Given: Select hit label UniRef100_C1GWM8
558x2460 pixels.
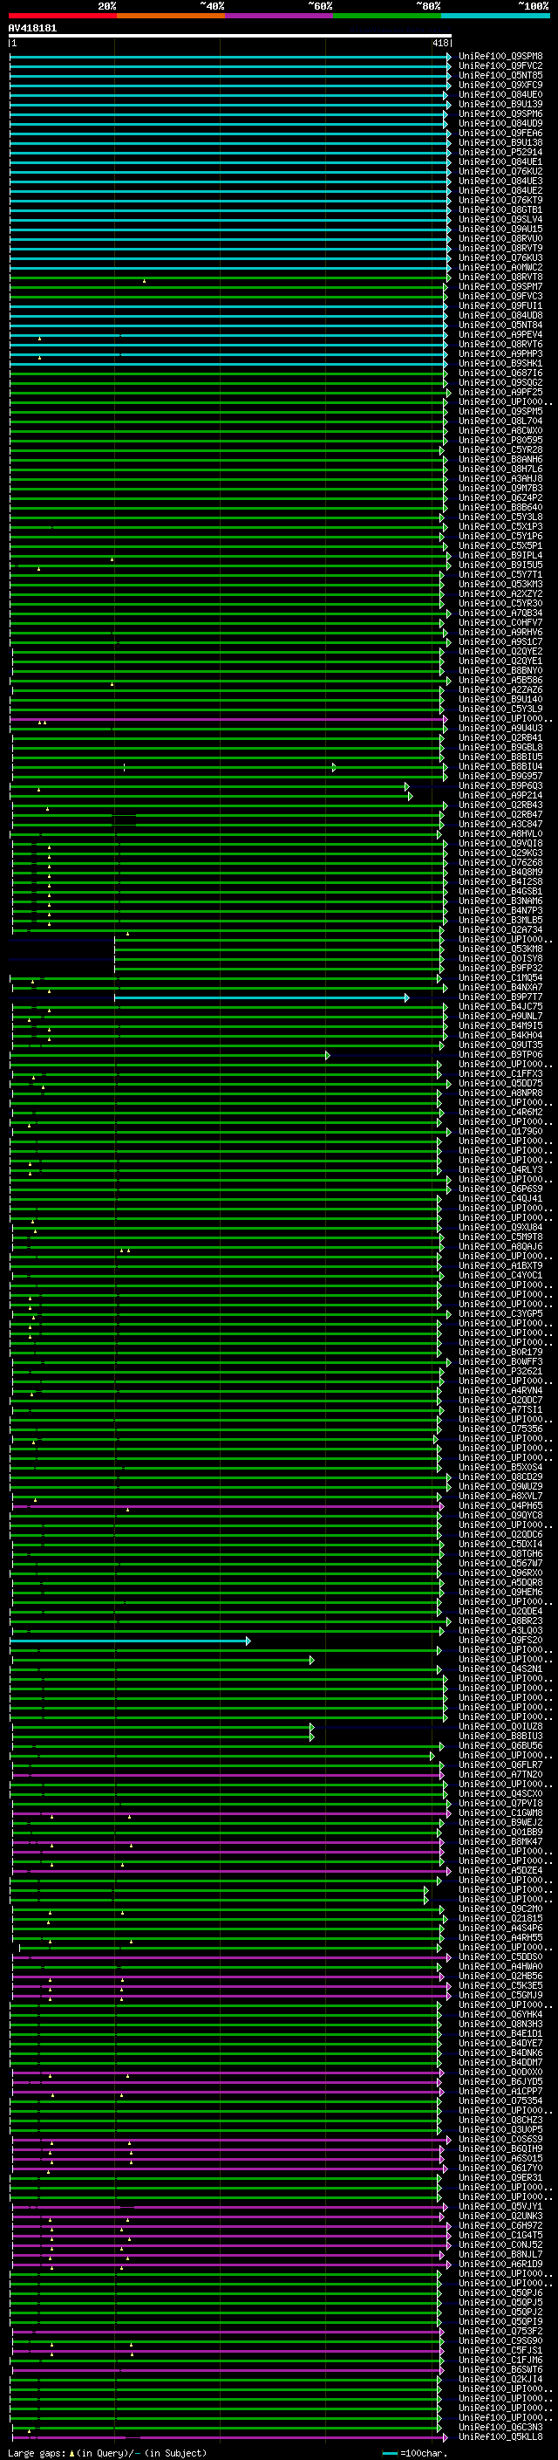Looking at the screenshot, I should 500,1813.
